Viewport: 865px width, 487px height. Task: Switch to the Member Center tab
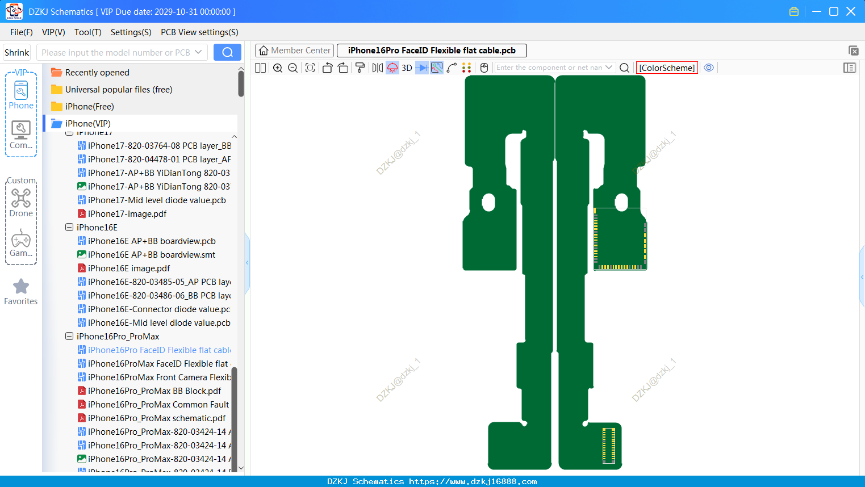tap(295, 51)
